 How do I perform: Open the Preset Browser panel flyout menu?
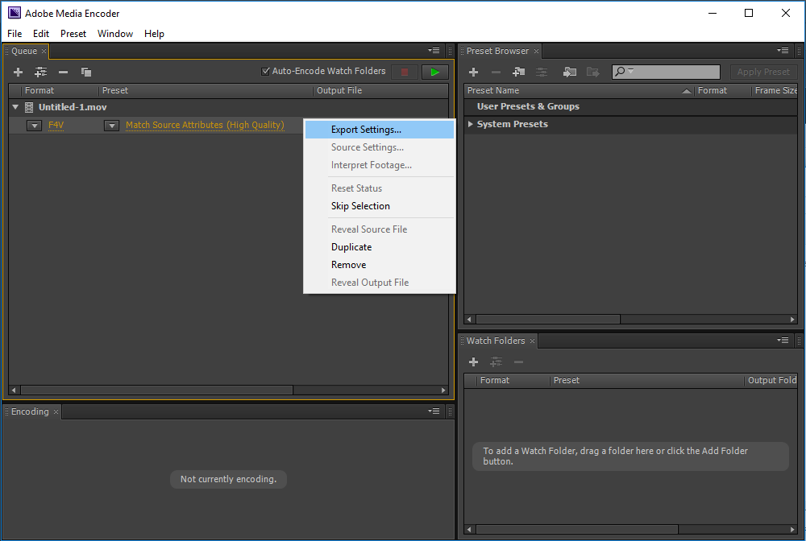point(783,50)
